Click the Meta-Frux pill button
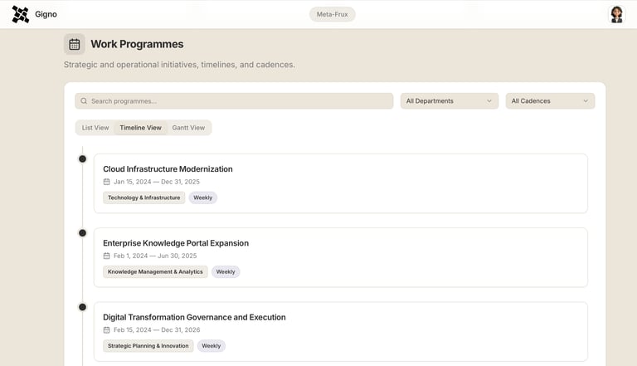637x366 pixels. point(333,14)
